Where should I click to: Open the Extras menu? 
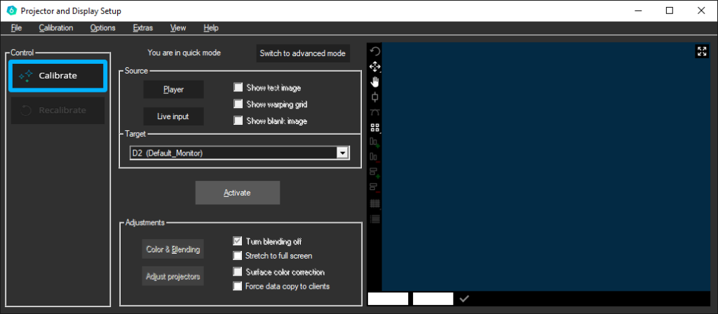(x=142, y=28)
